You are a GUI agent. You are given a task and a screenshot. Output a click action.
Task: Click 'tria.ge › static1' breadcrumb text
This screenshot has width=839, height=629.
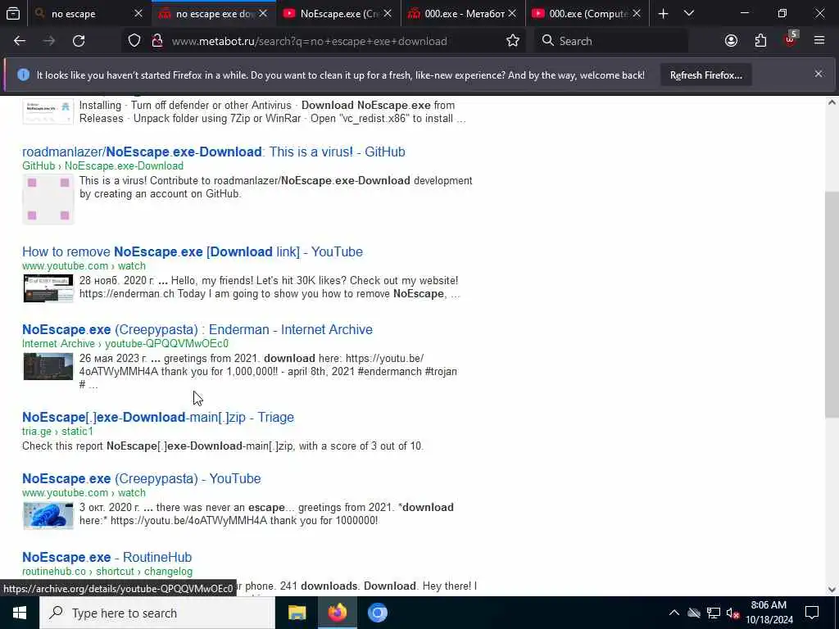(x=58, y=431)
